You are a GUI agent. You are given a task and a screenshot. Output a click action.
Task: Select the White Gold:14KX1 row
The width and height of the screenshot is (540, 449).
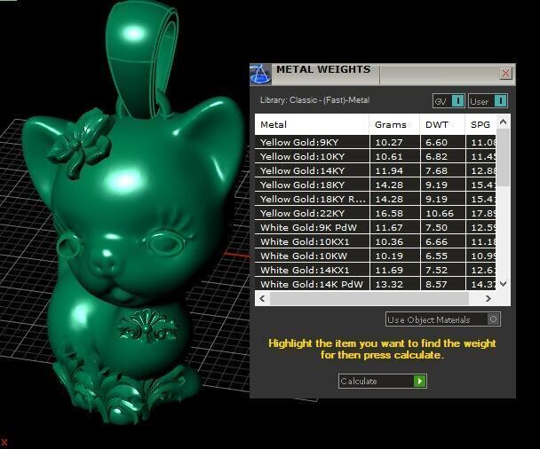(375, 270)
